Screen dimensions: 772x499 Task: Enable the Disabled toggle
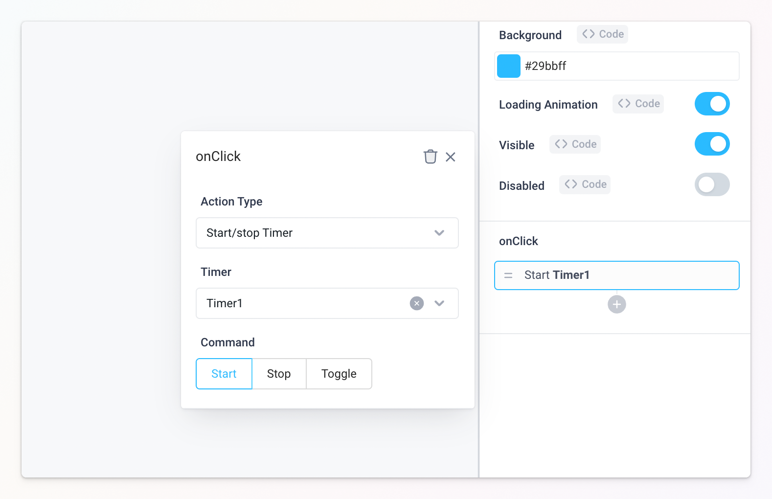(x=712, y=184)
